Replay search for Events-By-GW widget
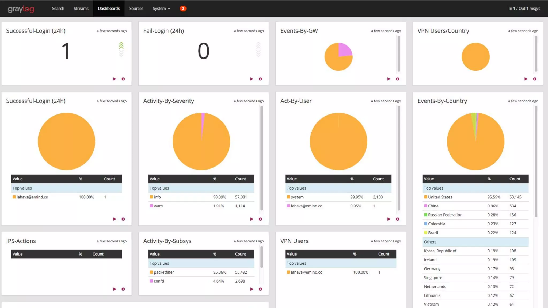The height and width of the screenshot is (308, 548). pos(389,79)
